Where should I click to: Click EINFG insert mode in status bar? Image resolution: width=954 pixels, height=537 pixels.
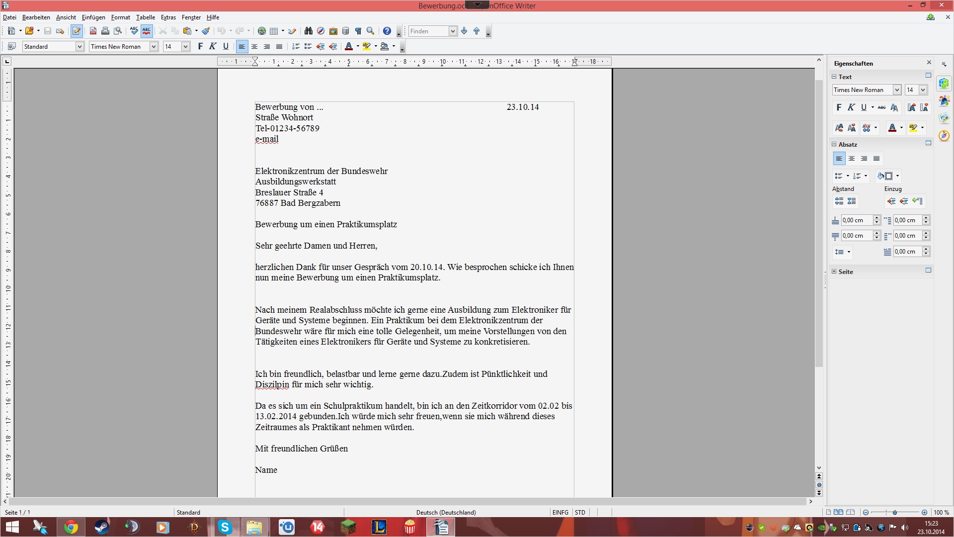tap(560, 512)
